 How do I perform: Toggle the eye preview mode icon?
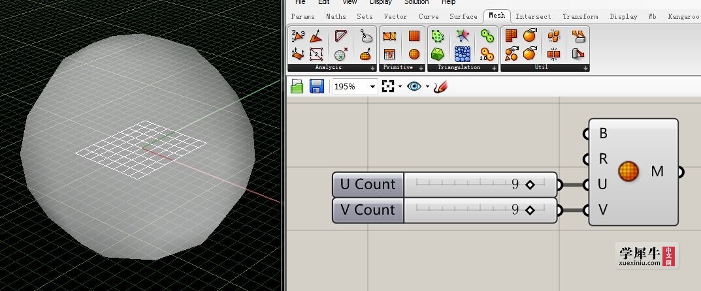pyautogui.click(x=414, y=86)
